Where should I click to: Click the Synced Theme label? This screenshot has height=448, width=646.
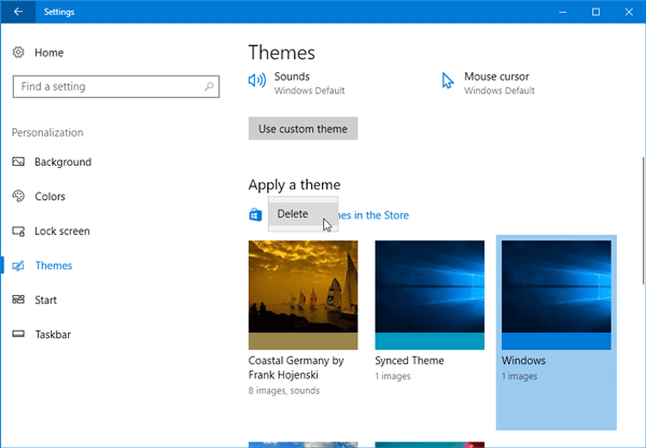tap(410, 361)
